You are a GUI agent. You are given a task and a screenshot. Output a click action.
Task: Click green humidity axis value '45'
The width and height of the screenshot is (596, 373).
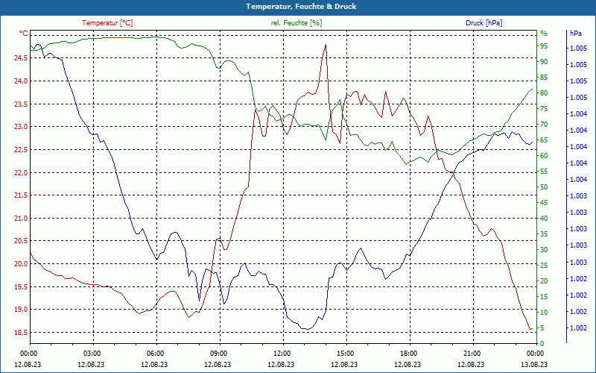(544, 203)
